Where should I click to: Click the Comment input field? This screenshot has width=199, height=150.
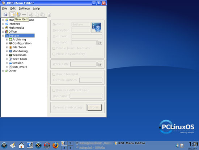[x=87, y=36]
